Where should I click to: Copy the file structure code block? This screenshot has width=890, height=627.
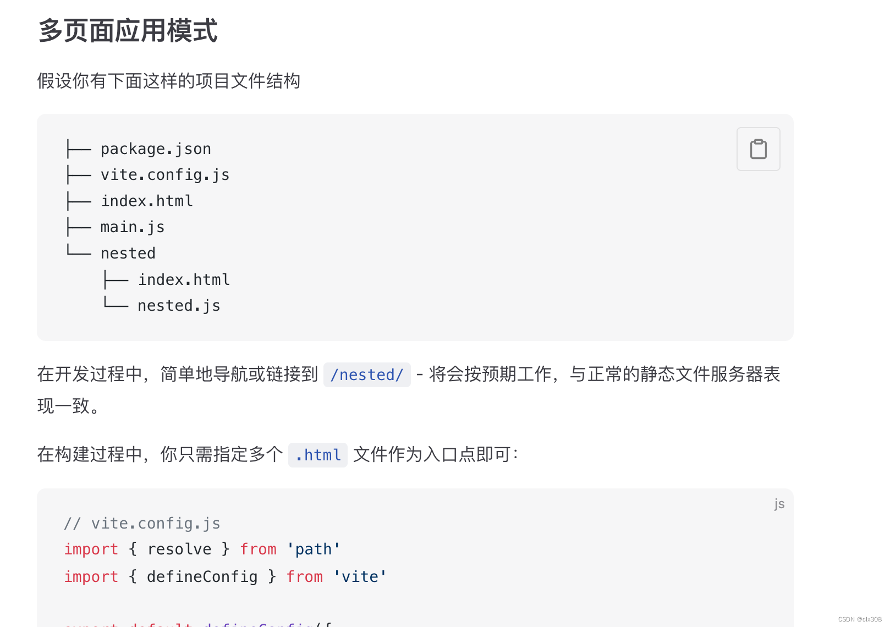pyautogui.click(x=758, y=149)
